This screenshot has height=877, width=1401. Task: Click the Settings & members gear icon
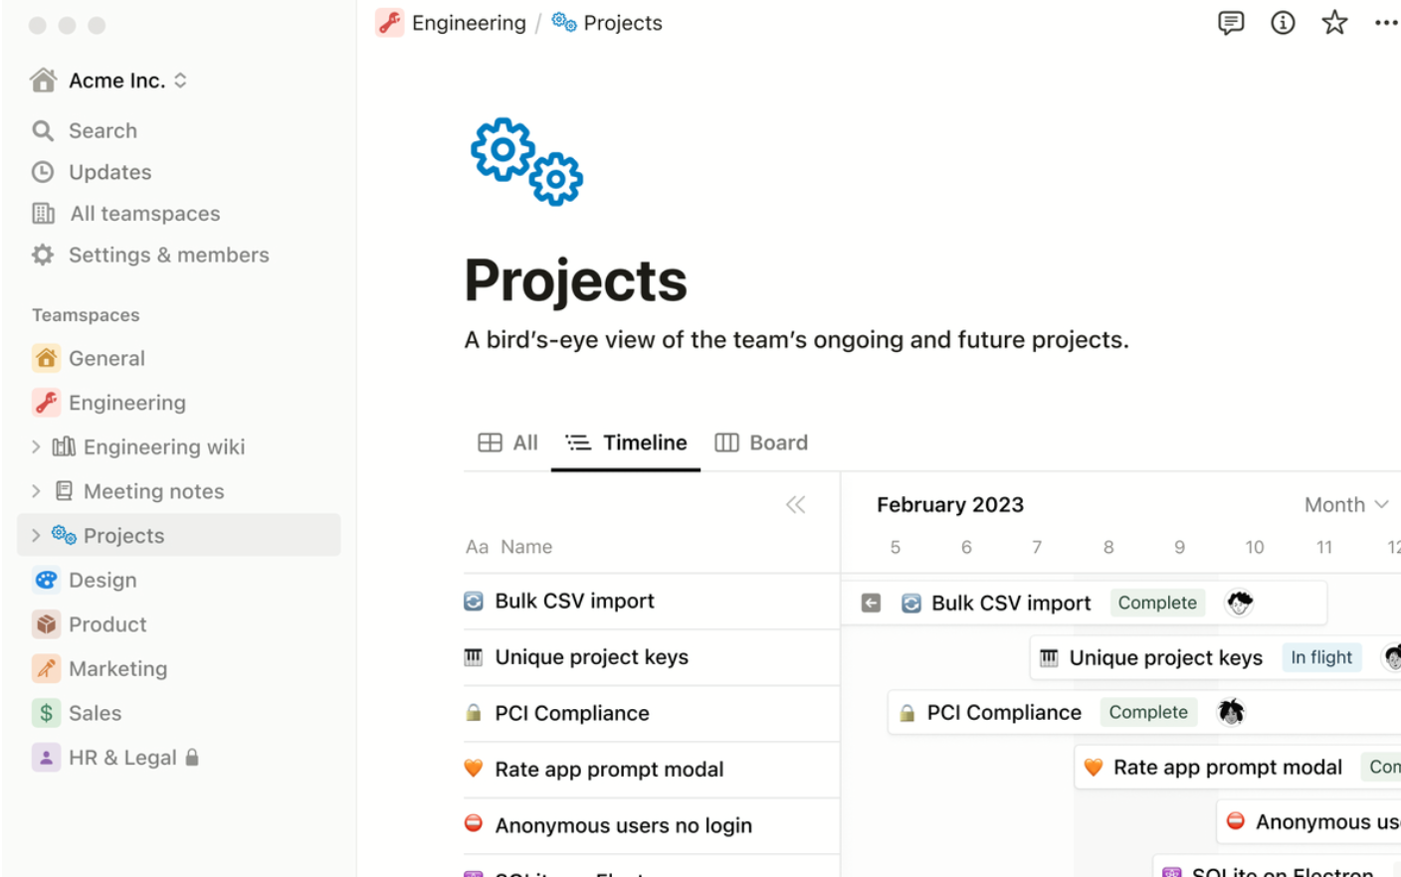[43, 255]
